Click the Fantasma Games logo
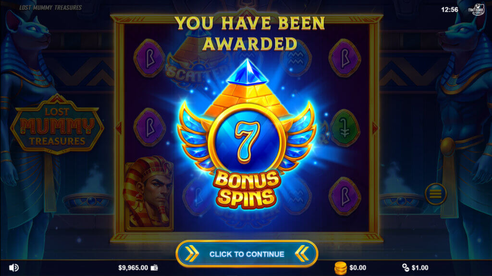492x276 pixels. click(476, 10)
